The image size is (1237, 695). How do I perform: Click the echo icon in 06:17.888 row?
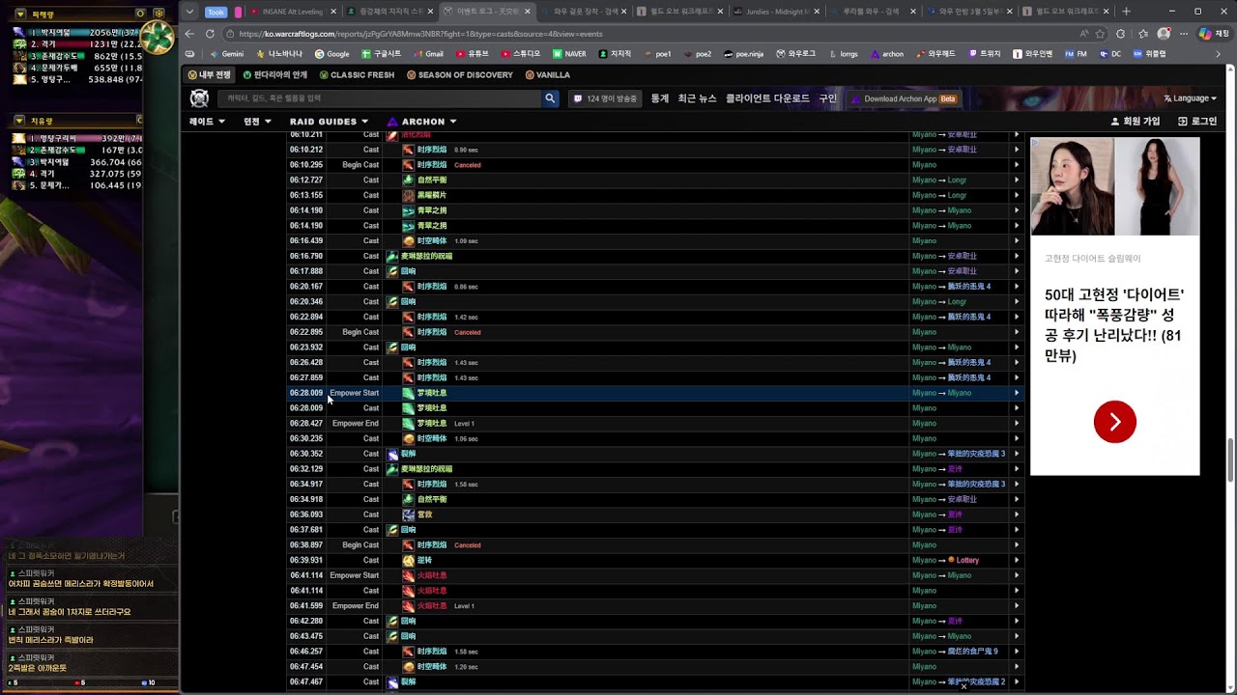(x=392, y=271)
